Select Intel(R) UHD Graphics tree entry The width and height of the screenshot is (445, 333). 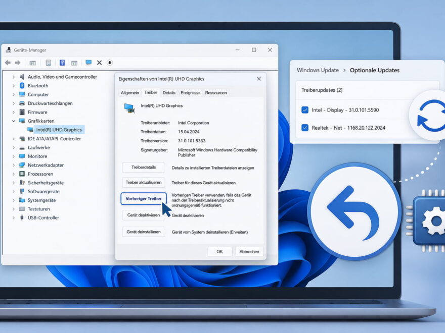click(59, 130)
